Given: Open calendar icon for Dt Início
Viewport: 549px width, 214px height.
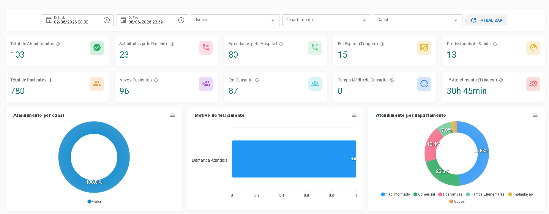Looking at the screenshot, I should pos(49,20).
